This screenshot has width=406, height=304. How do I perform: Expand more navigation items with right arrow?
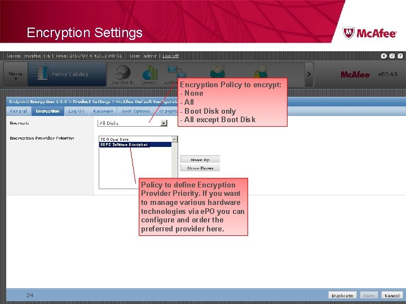pos(308,74)
